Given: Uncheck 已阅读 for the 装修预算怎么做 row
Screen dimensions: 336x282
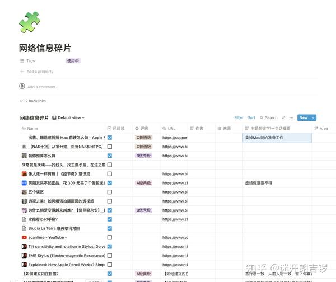Looking at the screenshot, I should tap(110, 156).
